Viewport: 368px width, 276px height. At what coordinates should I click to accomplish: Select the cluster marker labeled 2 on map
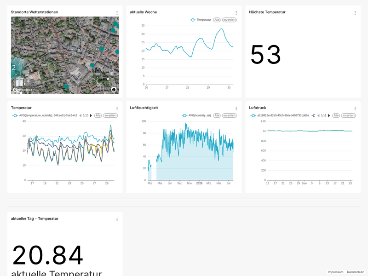coord(14,68)
